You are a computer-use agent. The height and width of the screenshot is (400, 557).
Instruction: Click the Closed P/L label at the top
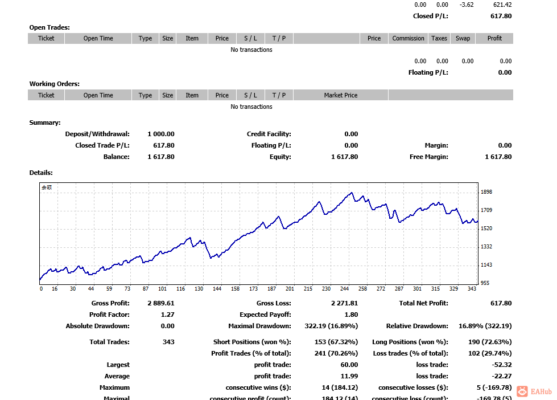(x=431, y=16)
